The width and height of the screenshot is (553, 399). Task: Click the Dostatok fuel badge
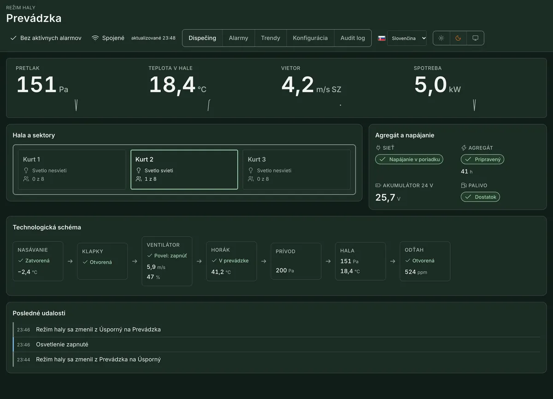pos(480,197)
